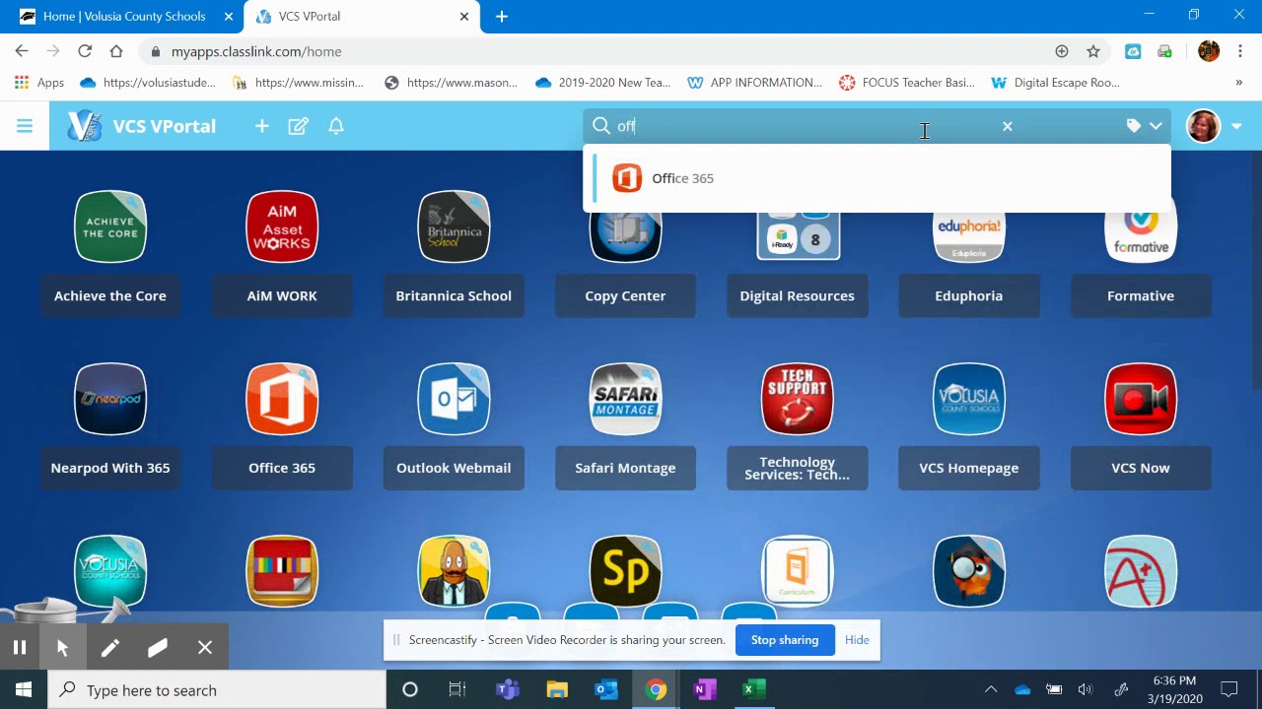Image resolution: width=1262 pixels, height=709 pixels.
Task: Open the 2019-2020 New Tea... bookmark
Action: pyautogui.click(x=603, y=83)
